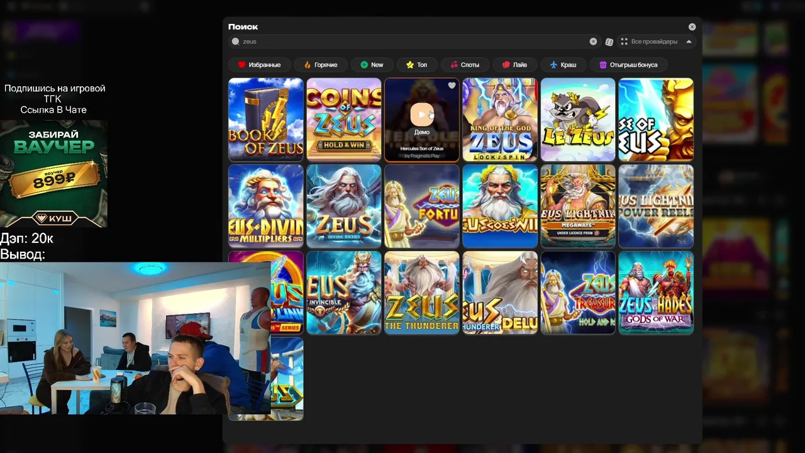Open Zeus Lightning Power Reels game
The height and width of the screenshot is (453, 805).
656,206
